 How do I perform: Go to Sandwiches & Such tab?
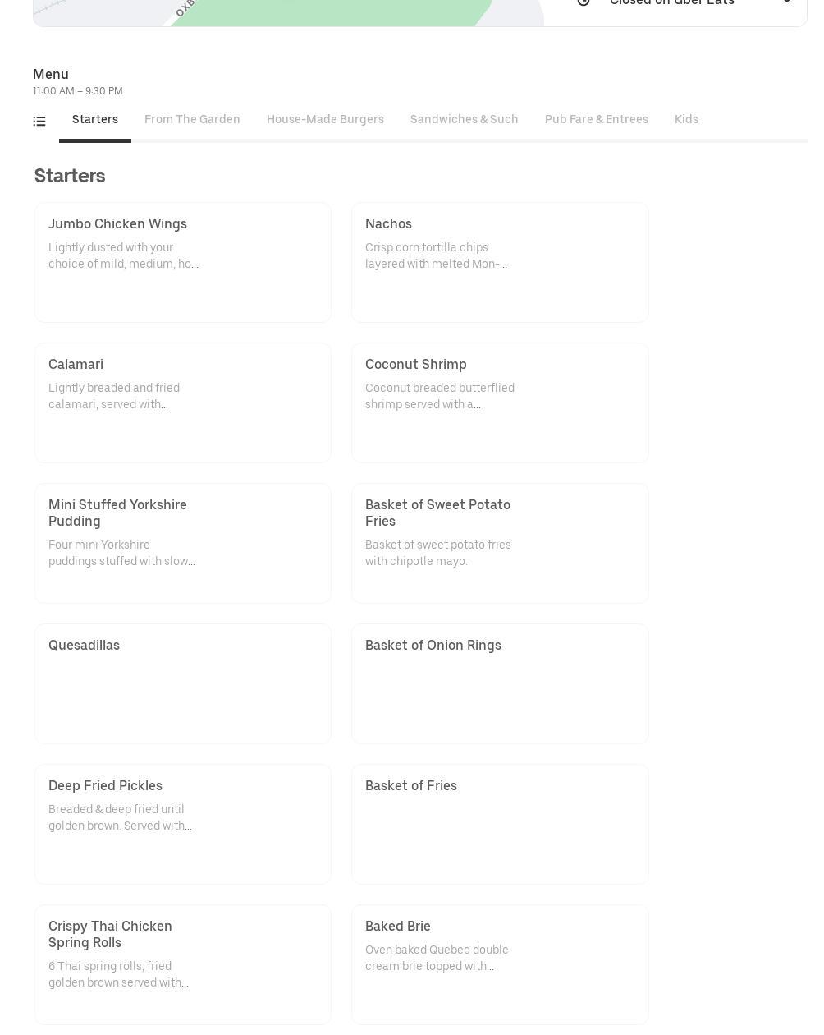(x=465, y=120)
